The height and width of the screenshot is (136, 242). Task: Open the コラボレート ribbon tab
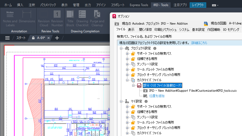click(118, 5)
